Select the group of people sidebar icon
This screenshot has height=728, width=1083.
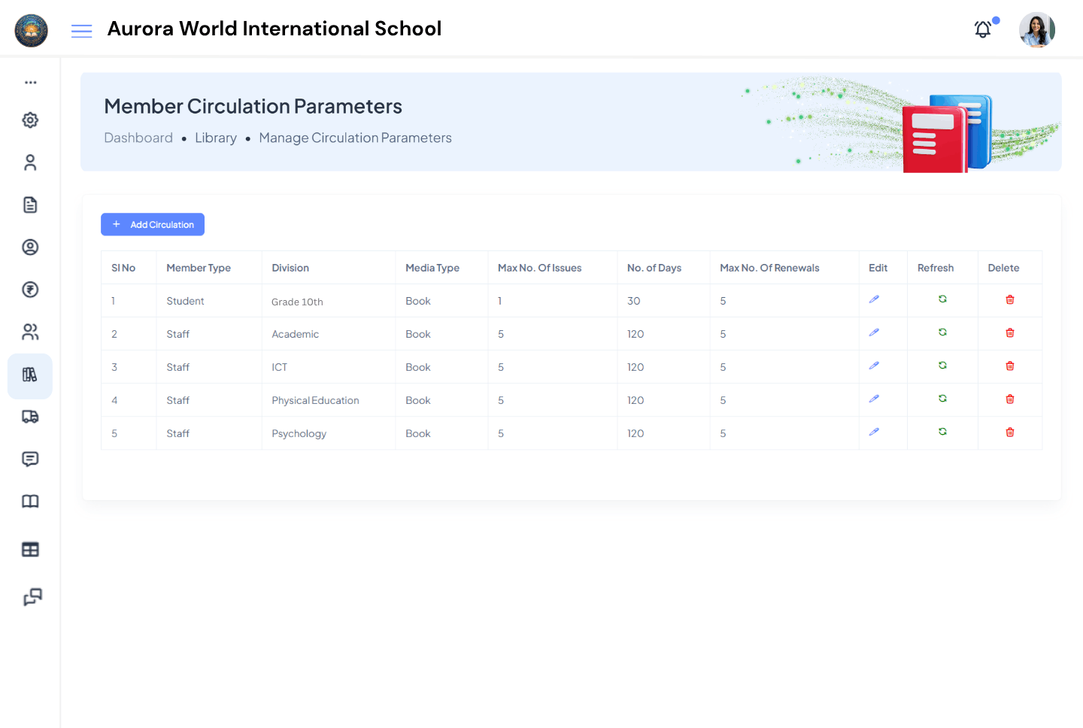tap(30, 332)
